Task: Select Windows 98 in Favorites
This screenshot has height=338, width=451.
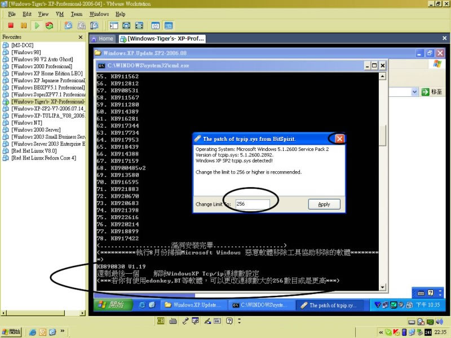Action: coord(26,52)
